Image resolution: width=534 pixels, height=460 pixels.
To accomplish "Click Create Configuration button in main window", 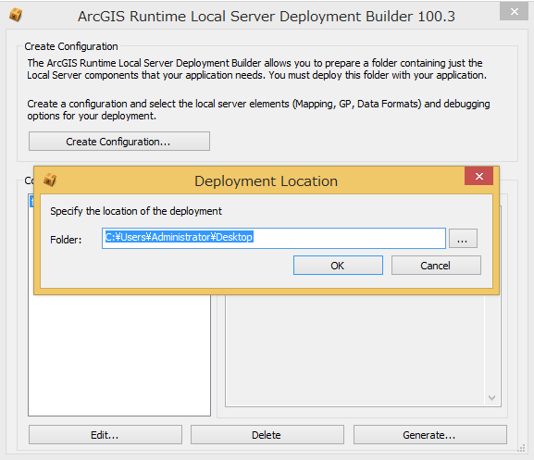I will pos(119,142).
